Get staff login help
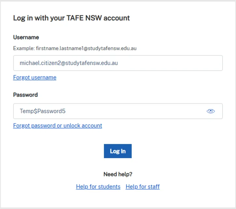The height and width of the screenshot is (209, 236). coord(143,187)
